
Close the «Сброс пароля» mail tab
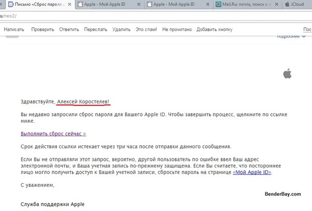pyautogui.click(x=69, y=5)
